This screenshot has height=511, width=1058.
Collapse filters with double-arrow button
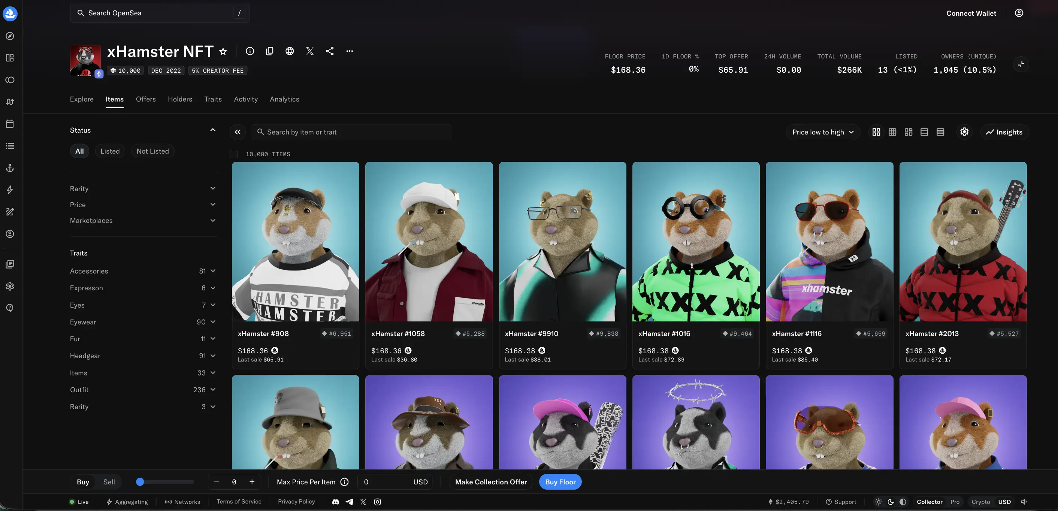tap(238, 132)
